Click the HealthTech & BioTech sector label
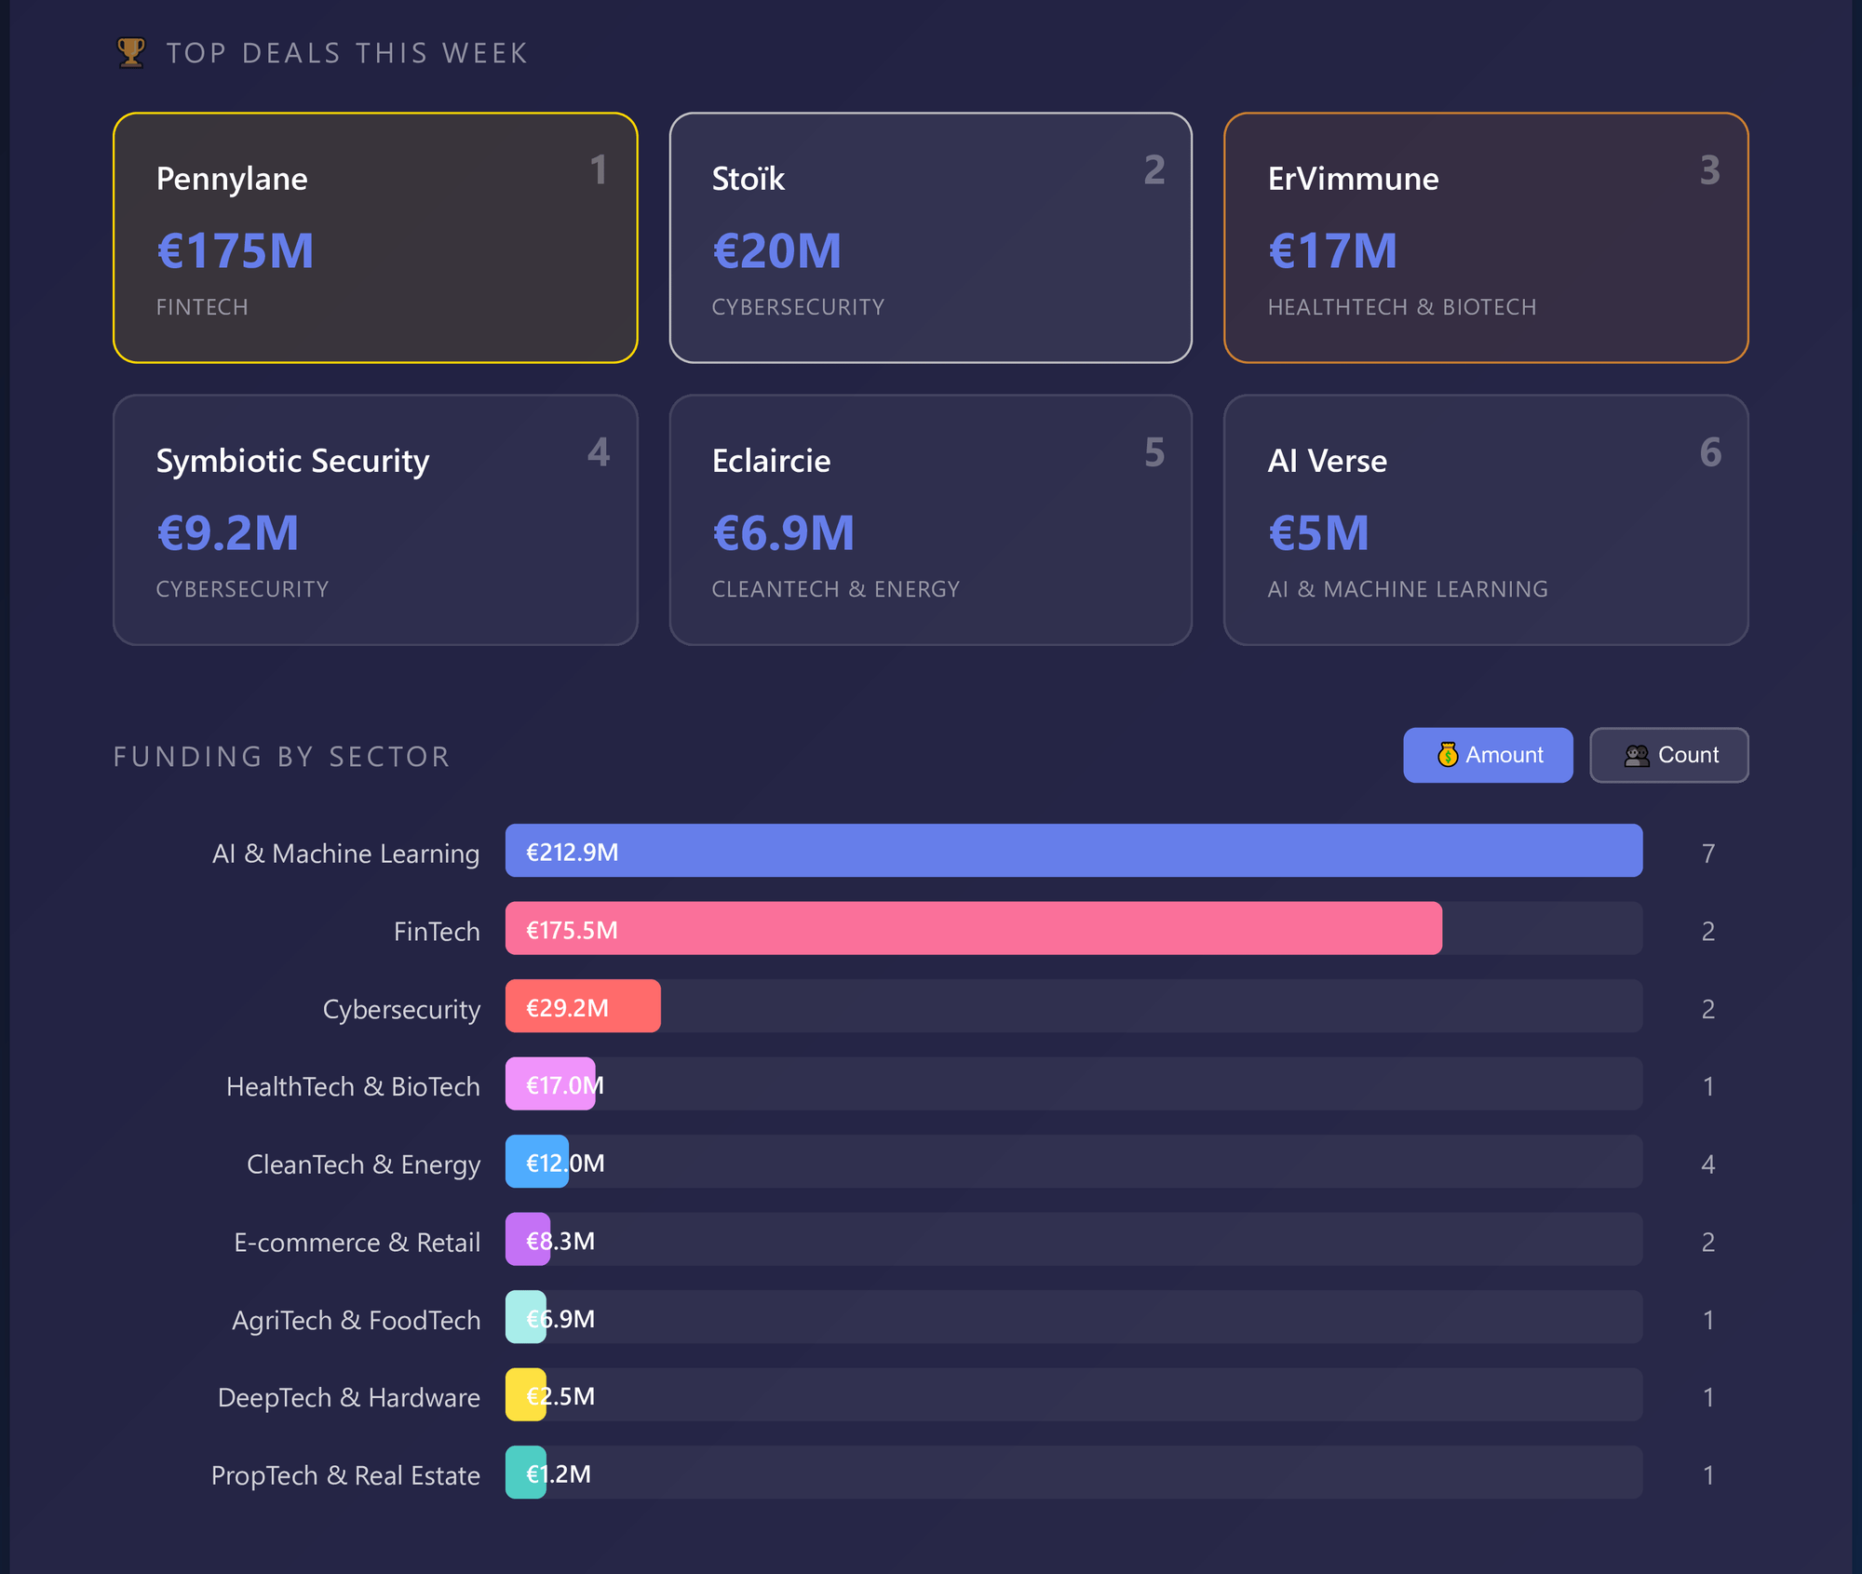1862x1574 pixels. [353, 1086]
